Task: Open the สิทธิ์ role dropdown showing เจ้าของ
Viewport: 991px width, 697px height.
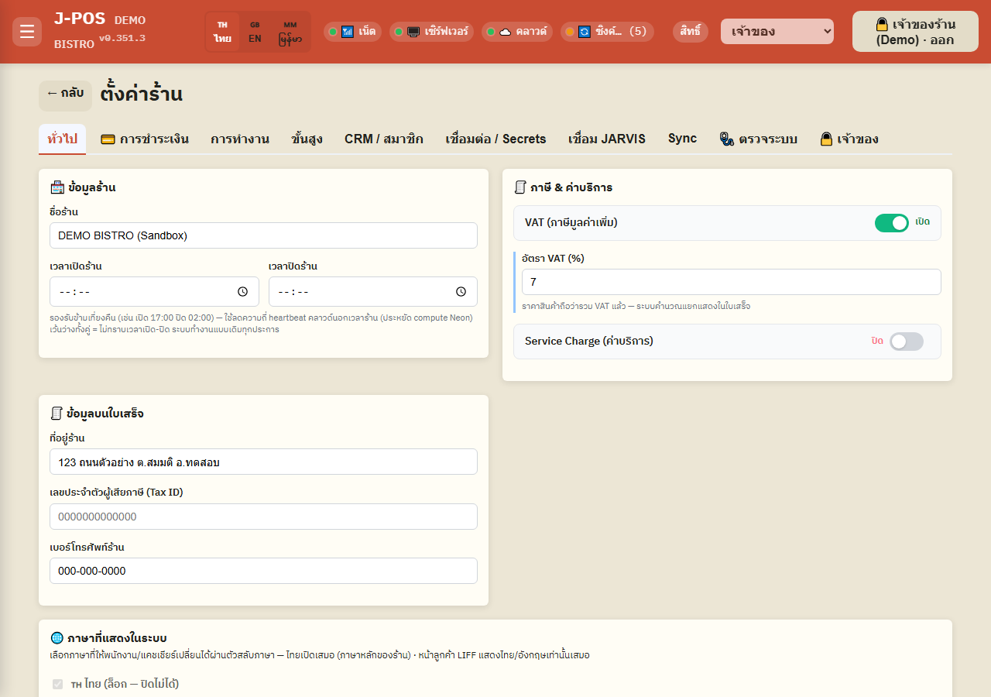Action: click(777, 32)
